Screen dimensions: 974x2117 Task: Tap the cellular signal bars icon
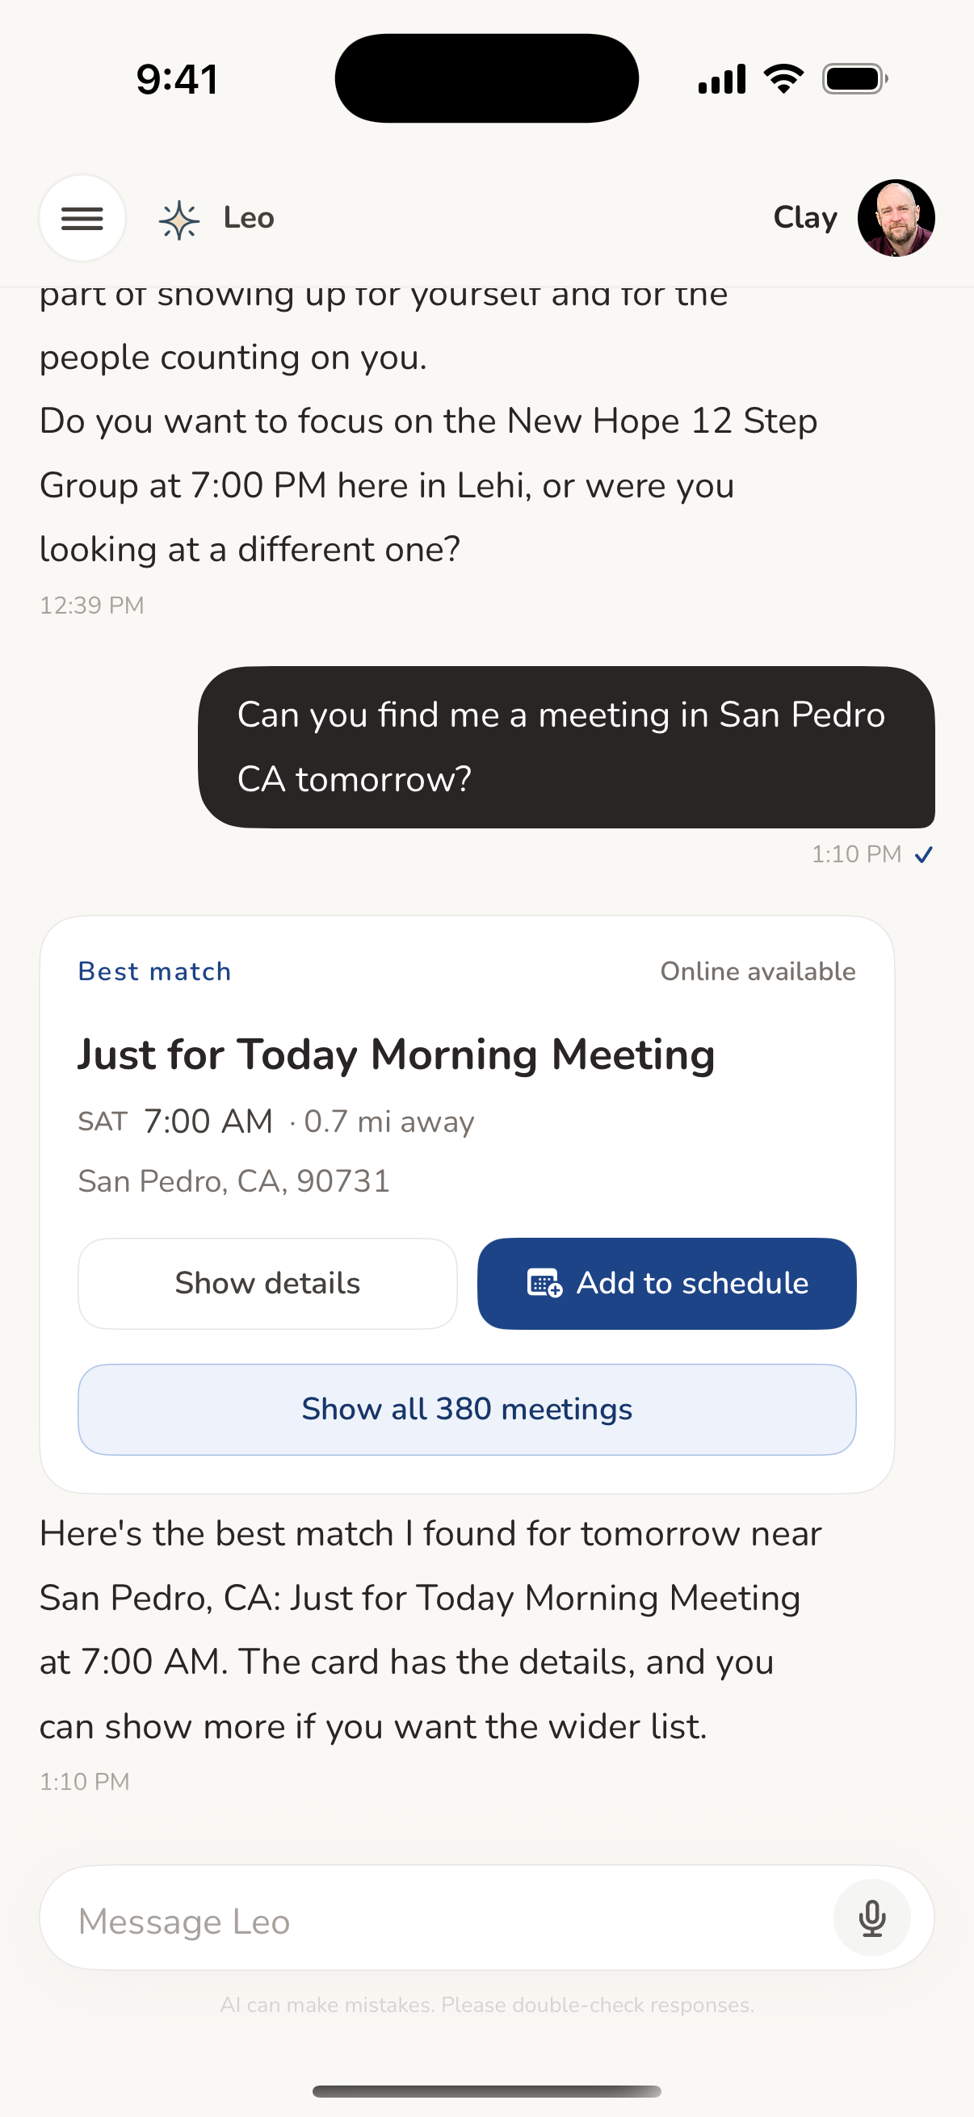tap(721, 79)
